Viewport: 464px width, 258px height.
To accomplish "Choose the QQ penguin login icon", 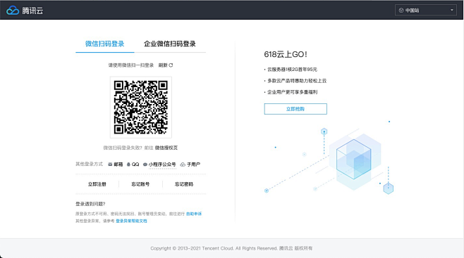I will [x=128, y=165].
